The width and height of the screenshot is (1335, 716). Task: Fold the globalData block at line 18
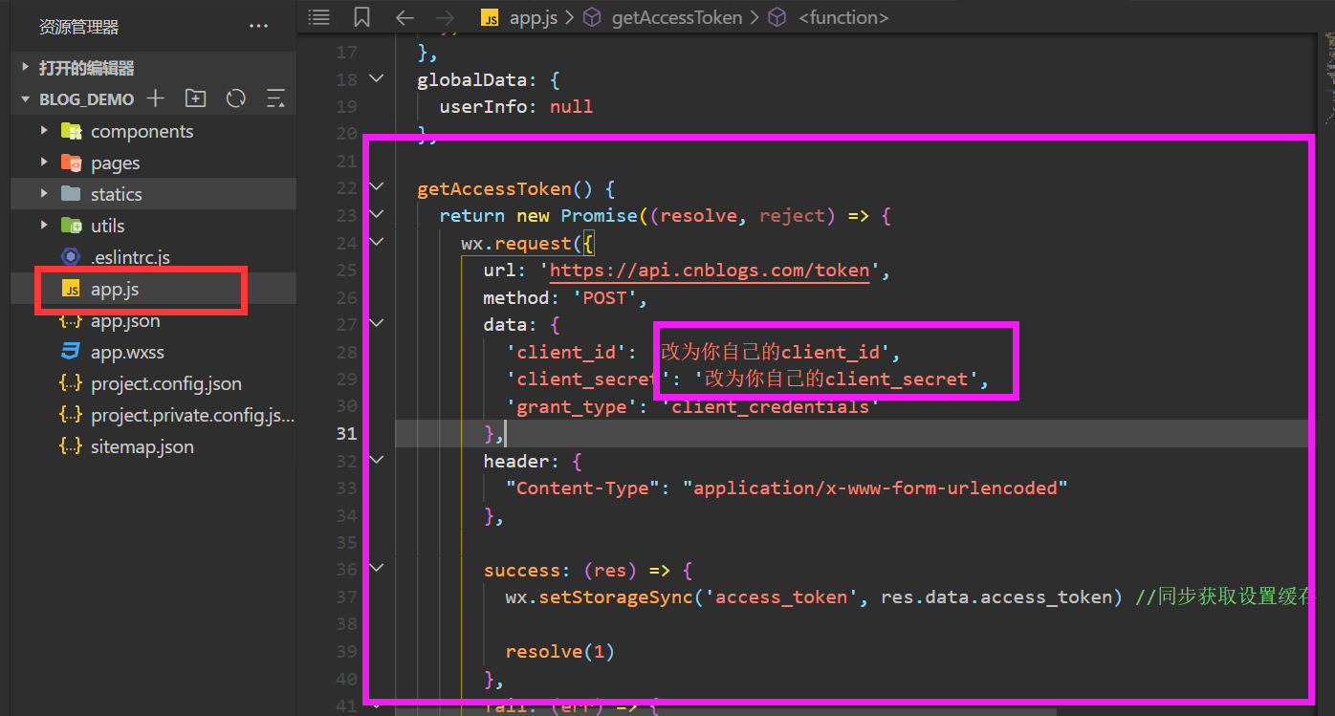[377, 78]
